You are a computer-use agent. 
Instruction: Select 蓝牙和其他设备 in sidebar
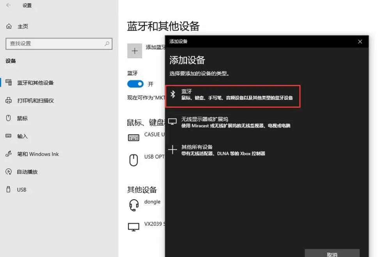pyautogui.click(x=35, y=83)
